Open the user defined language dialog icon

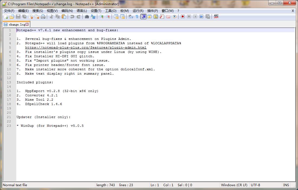click(x=150, y=17)
